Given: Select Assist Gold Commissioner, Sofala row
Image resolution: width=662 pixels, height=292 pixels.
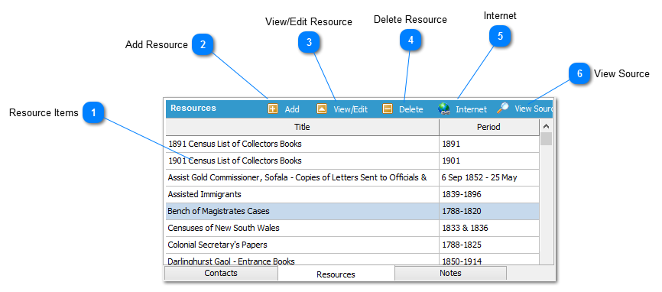Looking at the screenshot, I should click(x=302, y=177).
